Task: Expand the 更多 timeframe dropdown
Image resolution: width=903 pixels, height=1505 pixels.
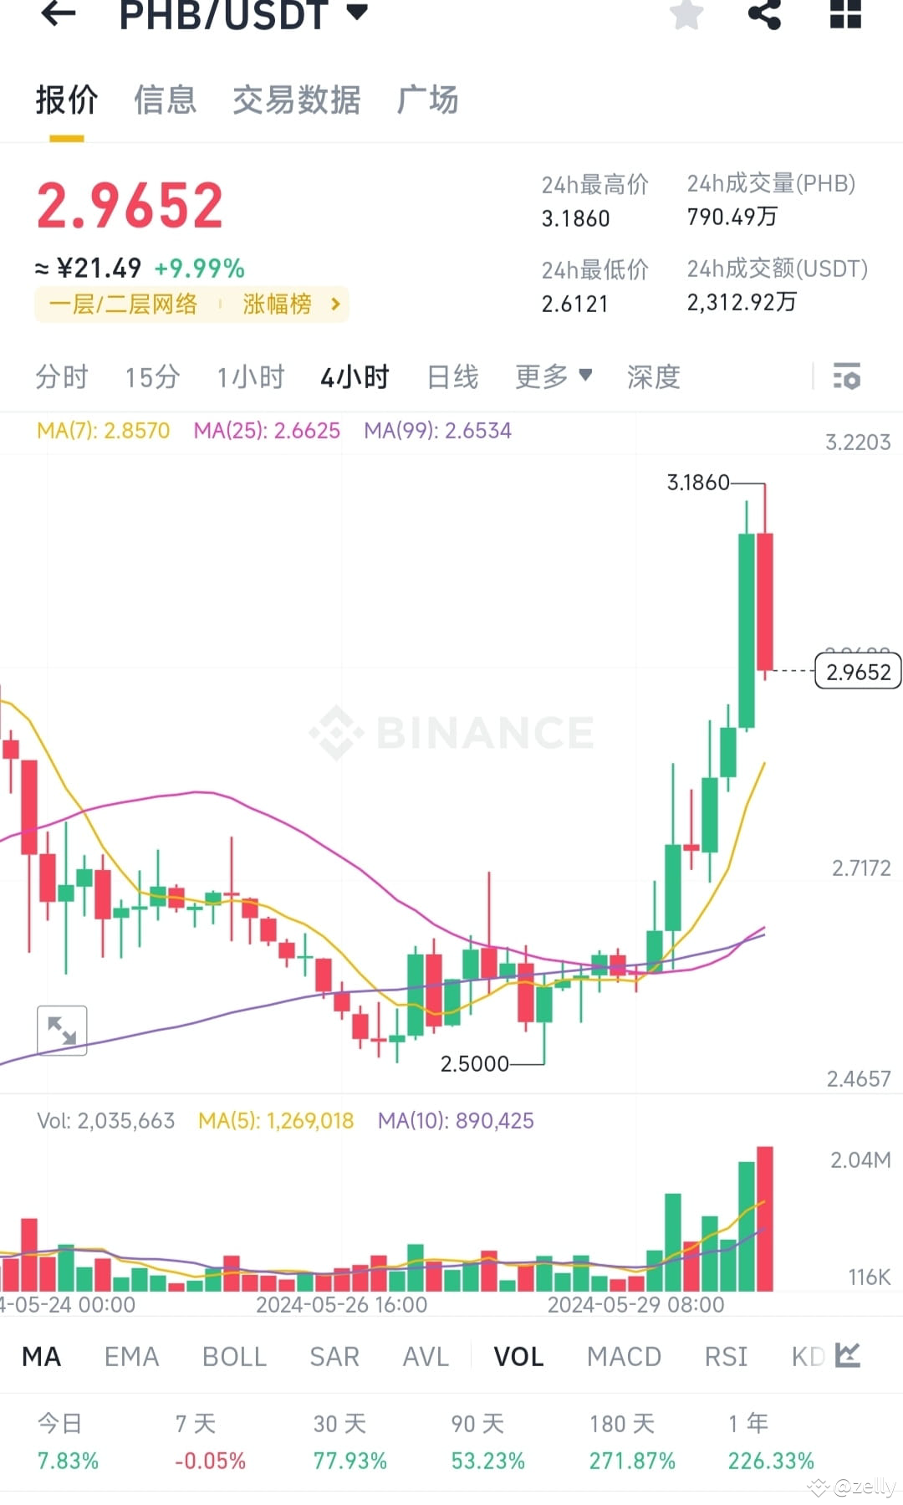Action: pos(553,377)
